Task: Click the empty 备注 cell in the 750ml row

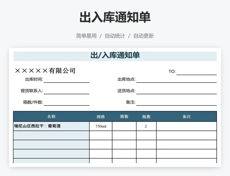Action: point(186,126)
